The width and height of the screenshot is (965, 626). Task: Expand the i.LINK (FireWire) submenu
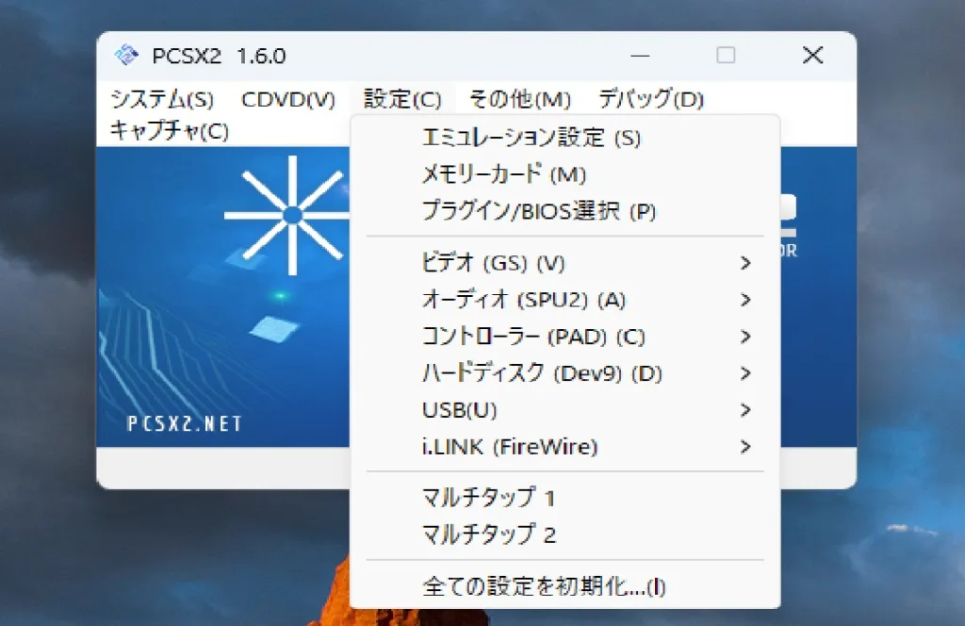(x=565, y=447)
